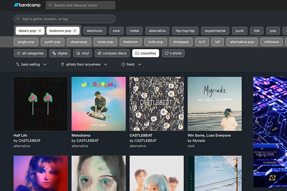Toggle the metal genre tag
287x191 pixels.
pos(134,31)
